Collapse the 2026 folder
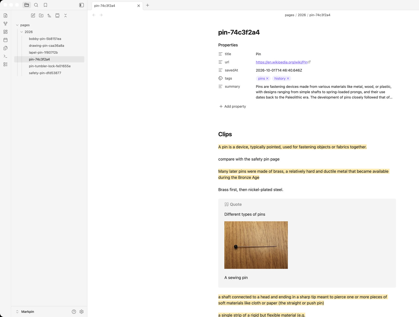Image resolution: width=419 pixels, height=317 pixels. [22, 32]
